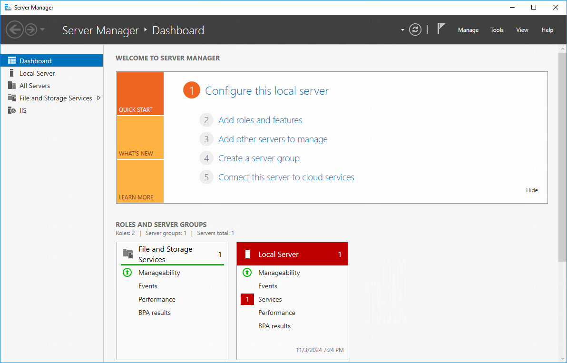Open Manageability in the Local Server tile
Viewport: 567px width, 363px height.
point(279,273)
